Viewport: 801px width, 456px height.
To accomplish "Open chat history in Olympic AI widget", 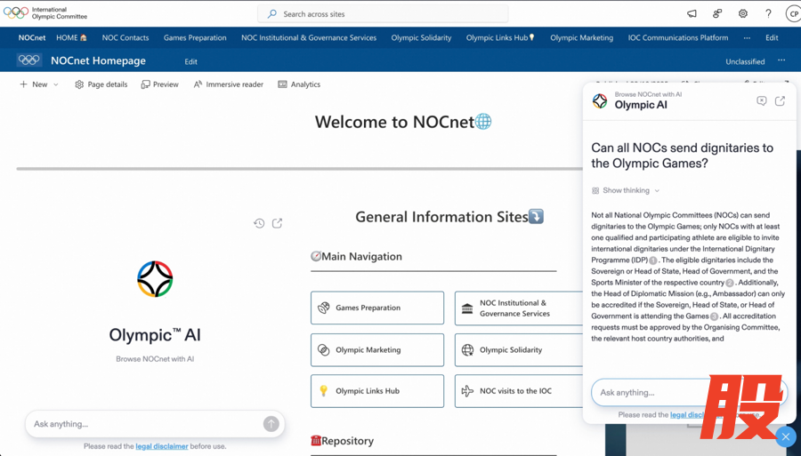I will tap(259, 223).
